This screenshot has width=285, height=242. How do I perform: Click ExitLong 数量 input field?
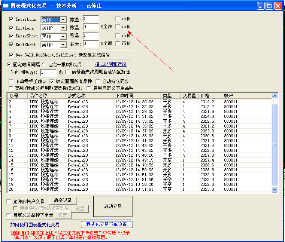tap(91, 27)
